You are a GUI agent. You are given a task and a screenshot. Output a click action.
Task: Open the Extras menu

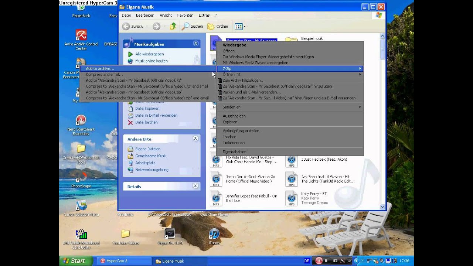(204, 15)
